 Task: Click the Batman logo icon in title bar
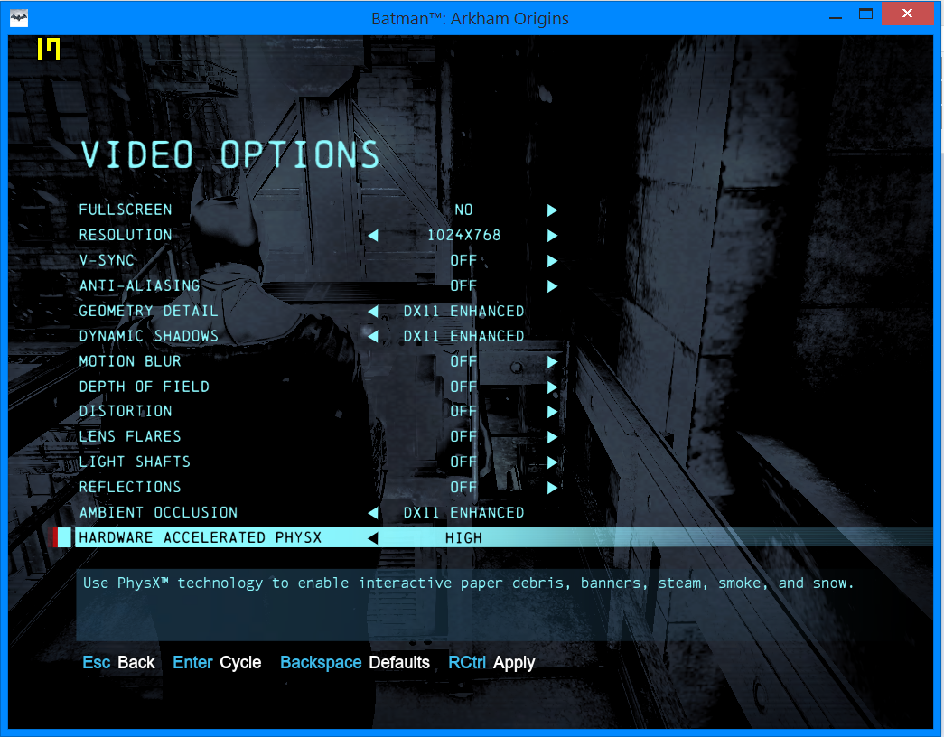(x=19, y=16)
